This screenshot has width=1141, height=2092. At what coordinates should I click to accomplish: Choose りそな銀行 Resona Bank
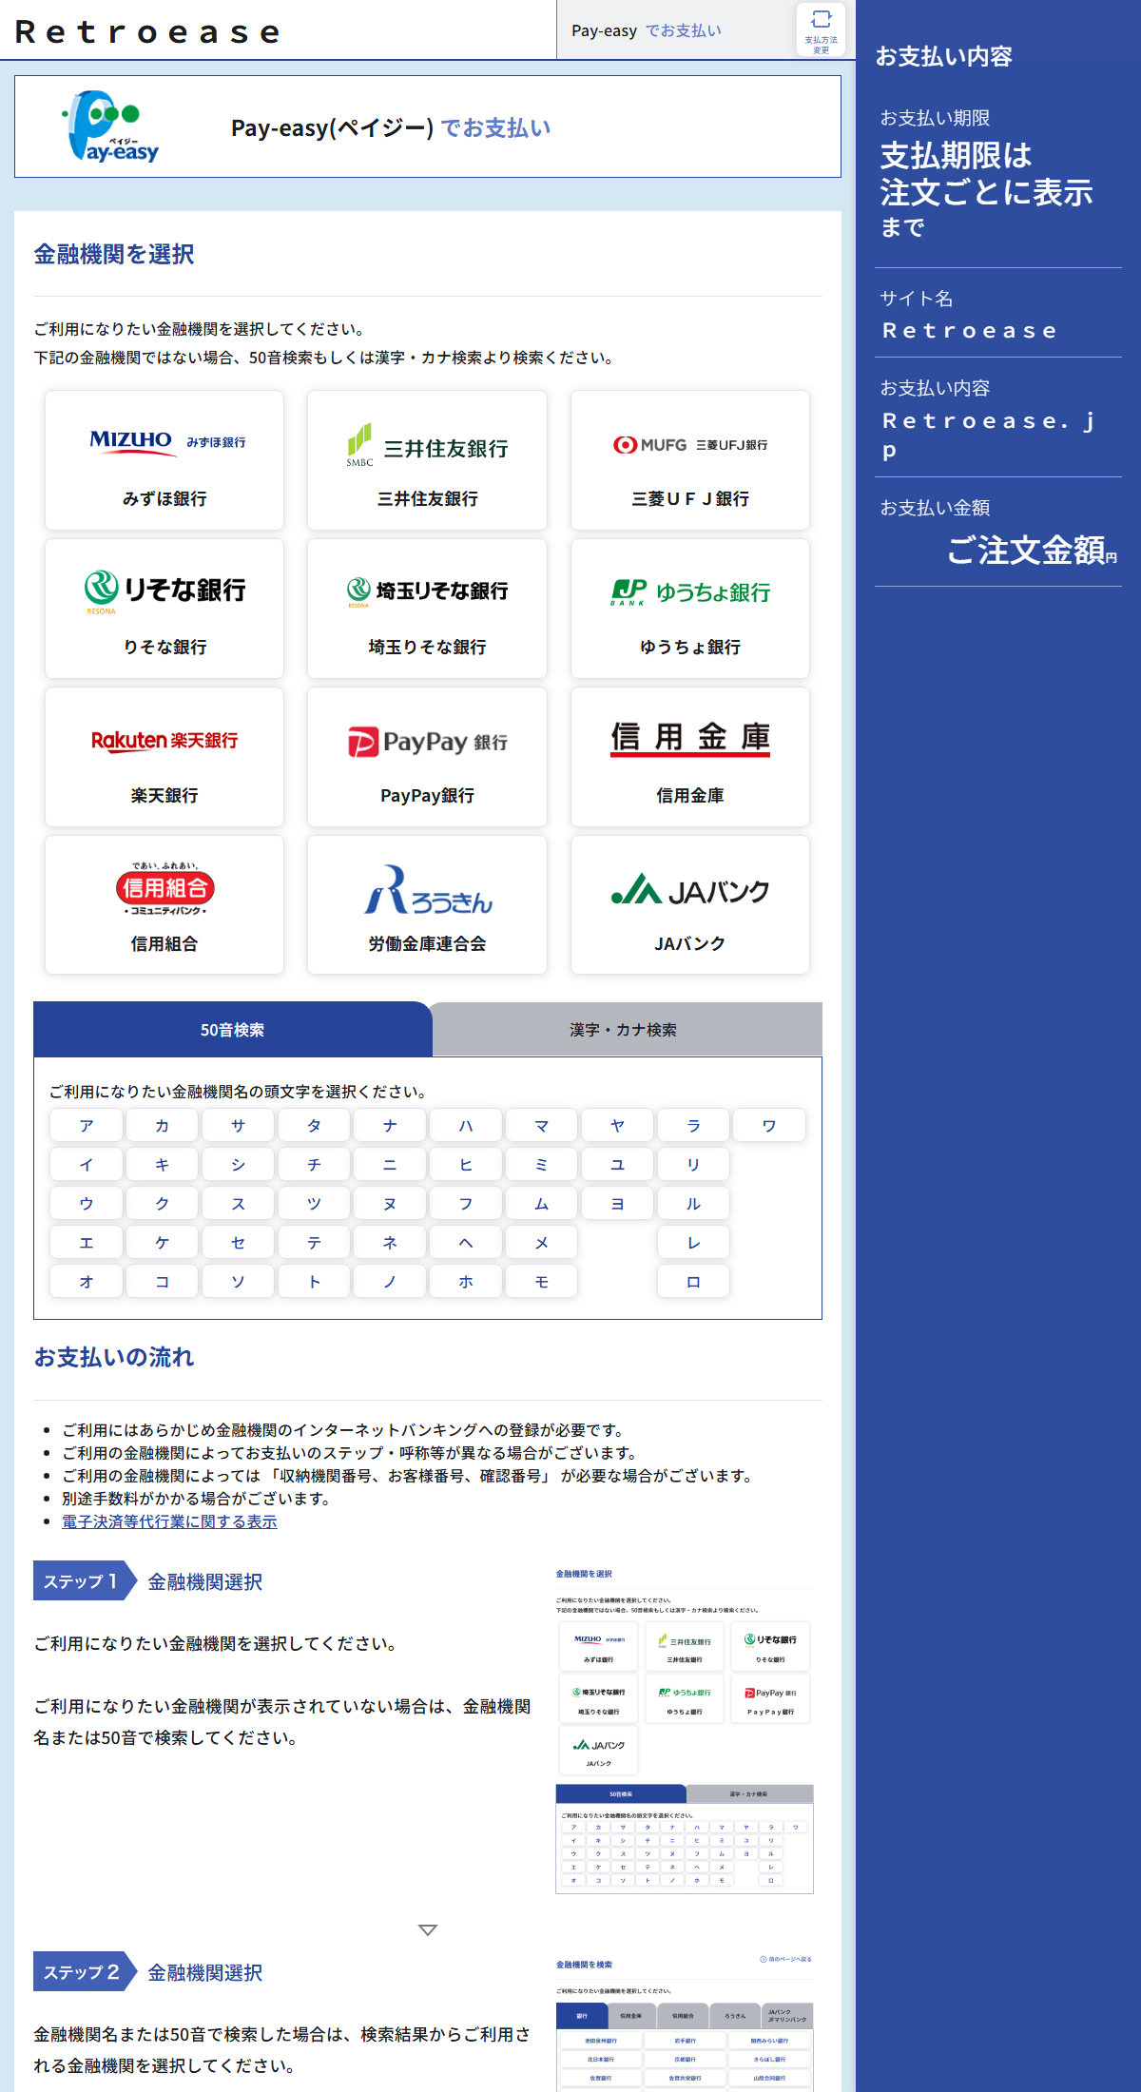(164, 609)
